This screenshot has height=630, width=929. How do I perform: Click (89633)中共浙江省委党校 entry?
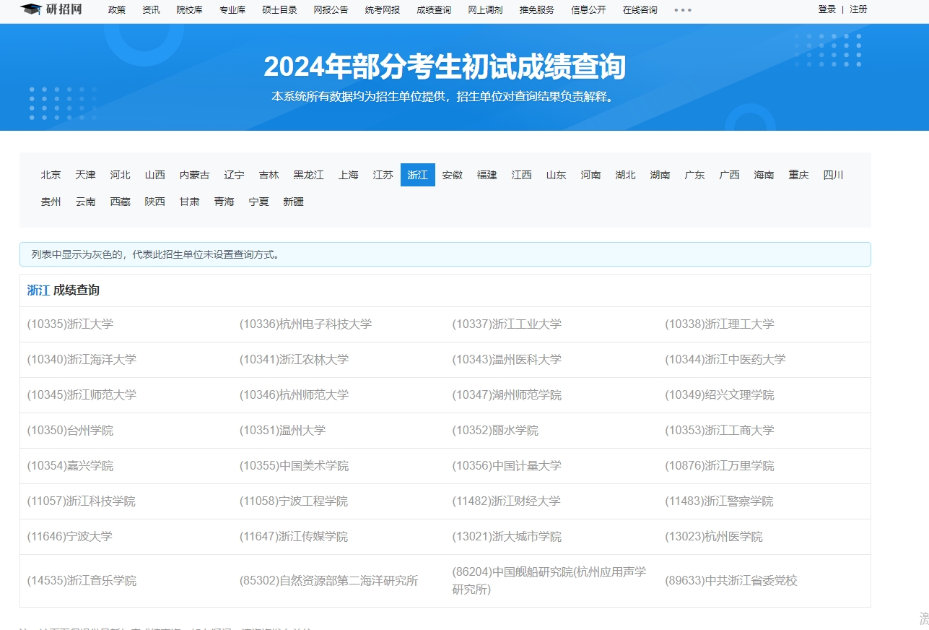coord(731,581)
